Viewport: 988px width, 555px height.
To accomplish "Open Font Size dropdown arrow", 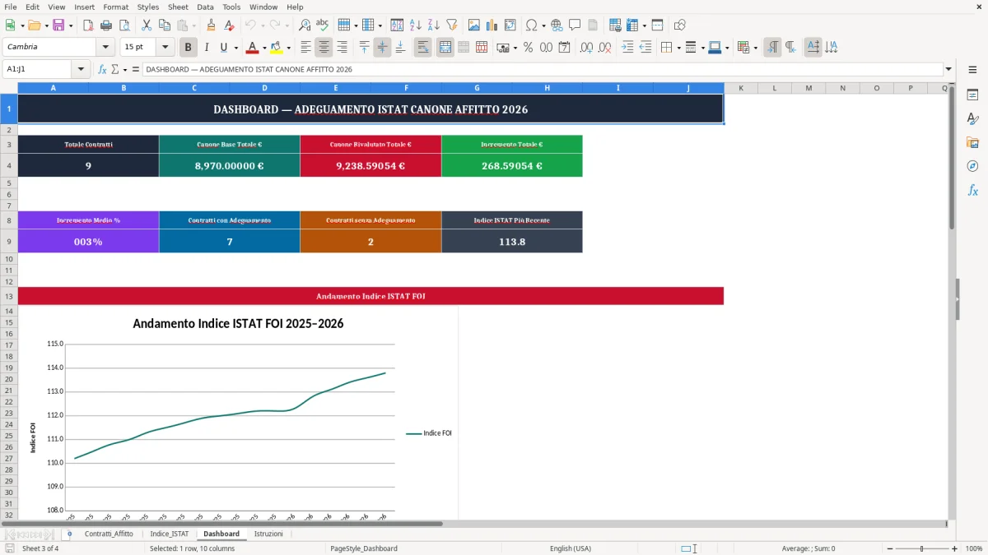I will coord(165,48).
